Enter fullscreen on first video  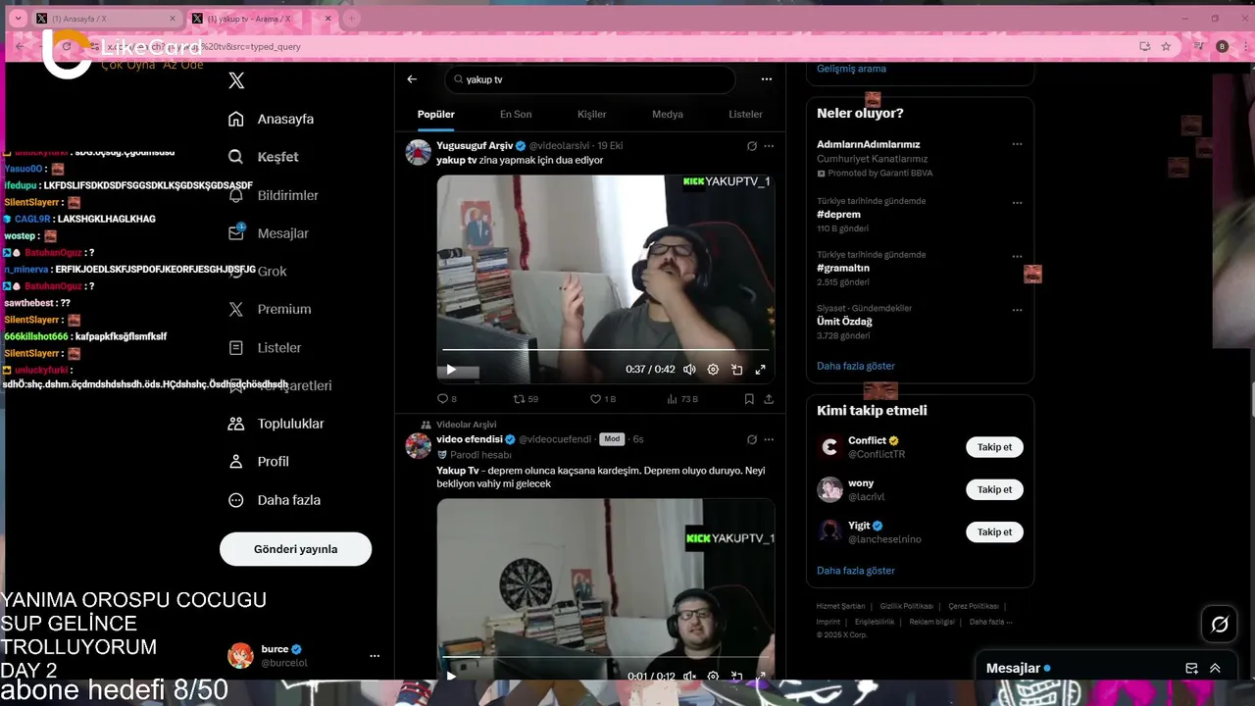pos(760,370)
